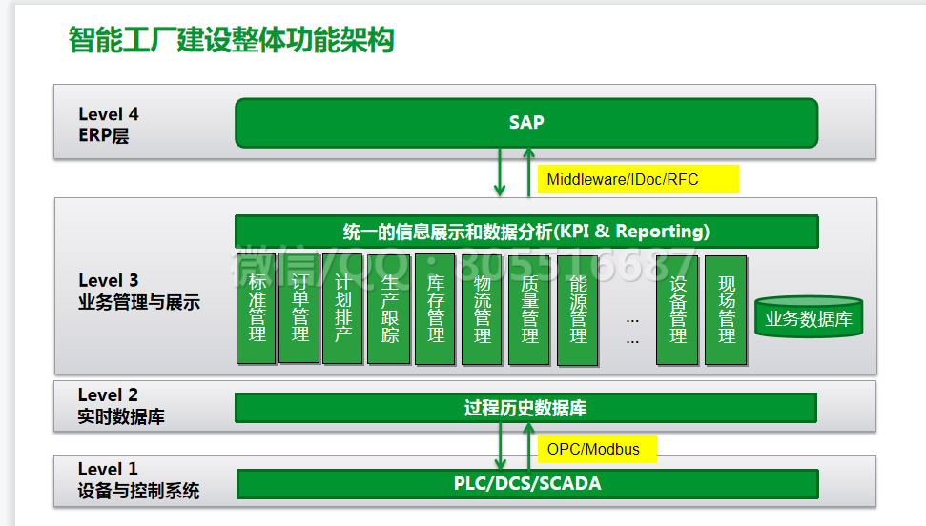Click the green SAP bar

pos(526,123)
